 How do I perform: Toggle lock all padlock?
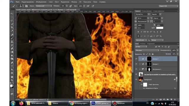click(x=153, y=54)
